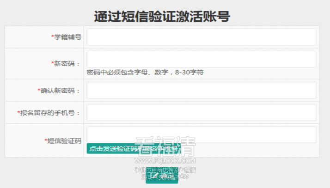
Task: Click the 短信验证码 label
Action: [64, 141]
